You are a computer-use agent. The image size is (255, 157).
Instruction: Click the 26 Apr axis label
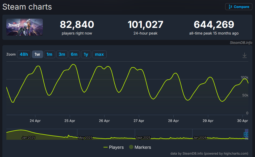pyautogui.click(x=104, y=121)
